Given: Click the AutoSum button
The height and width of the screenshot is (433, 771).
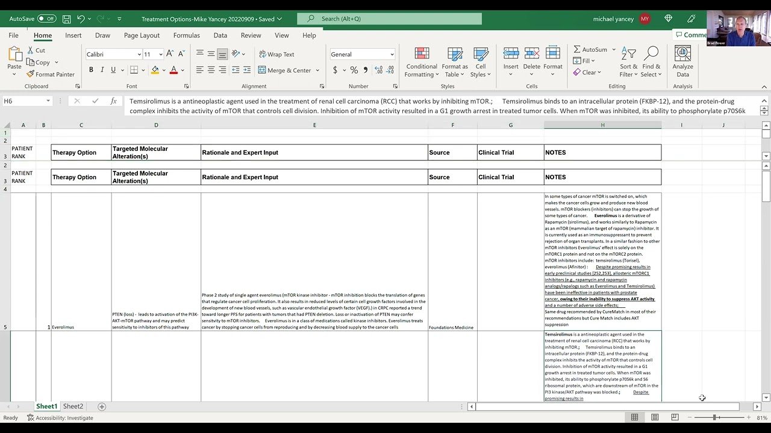Looking at the screenshot, I should coord(590,49).
